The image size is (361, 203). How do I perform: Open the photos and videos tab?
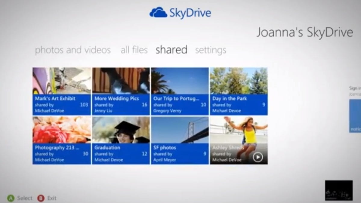pos(73,50)
